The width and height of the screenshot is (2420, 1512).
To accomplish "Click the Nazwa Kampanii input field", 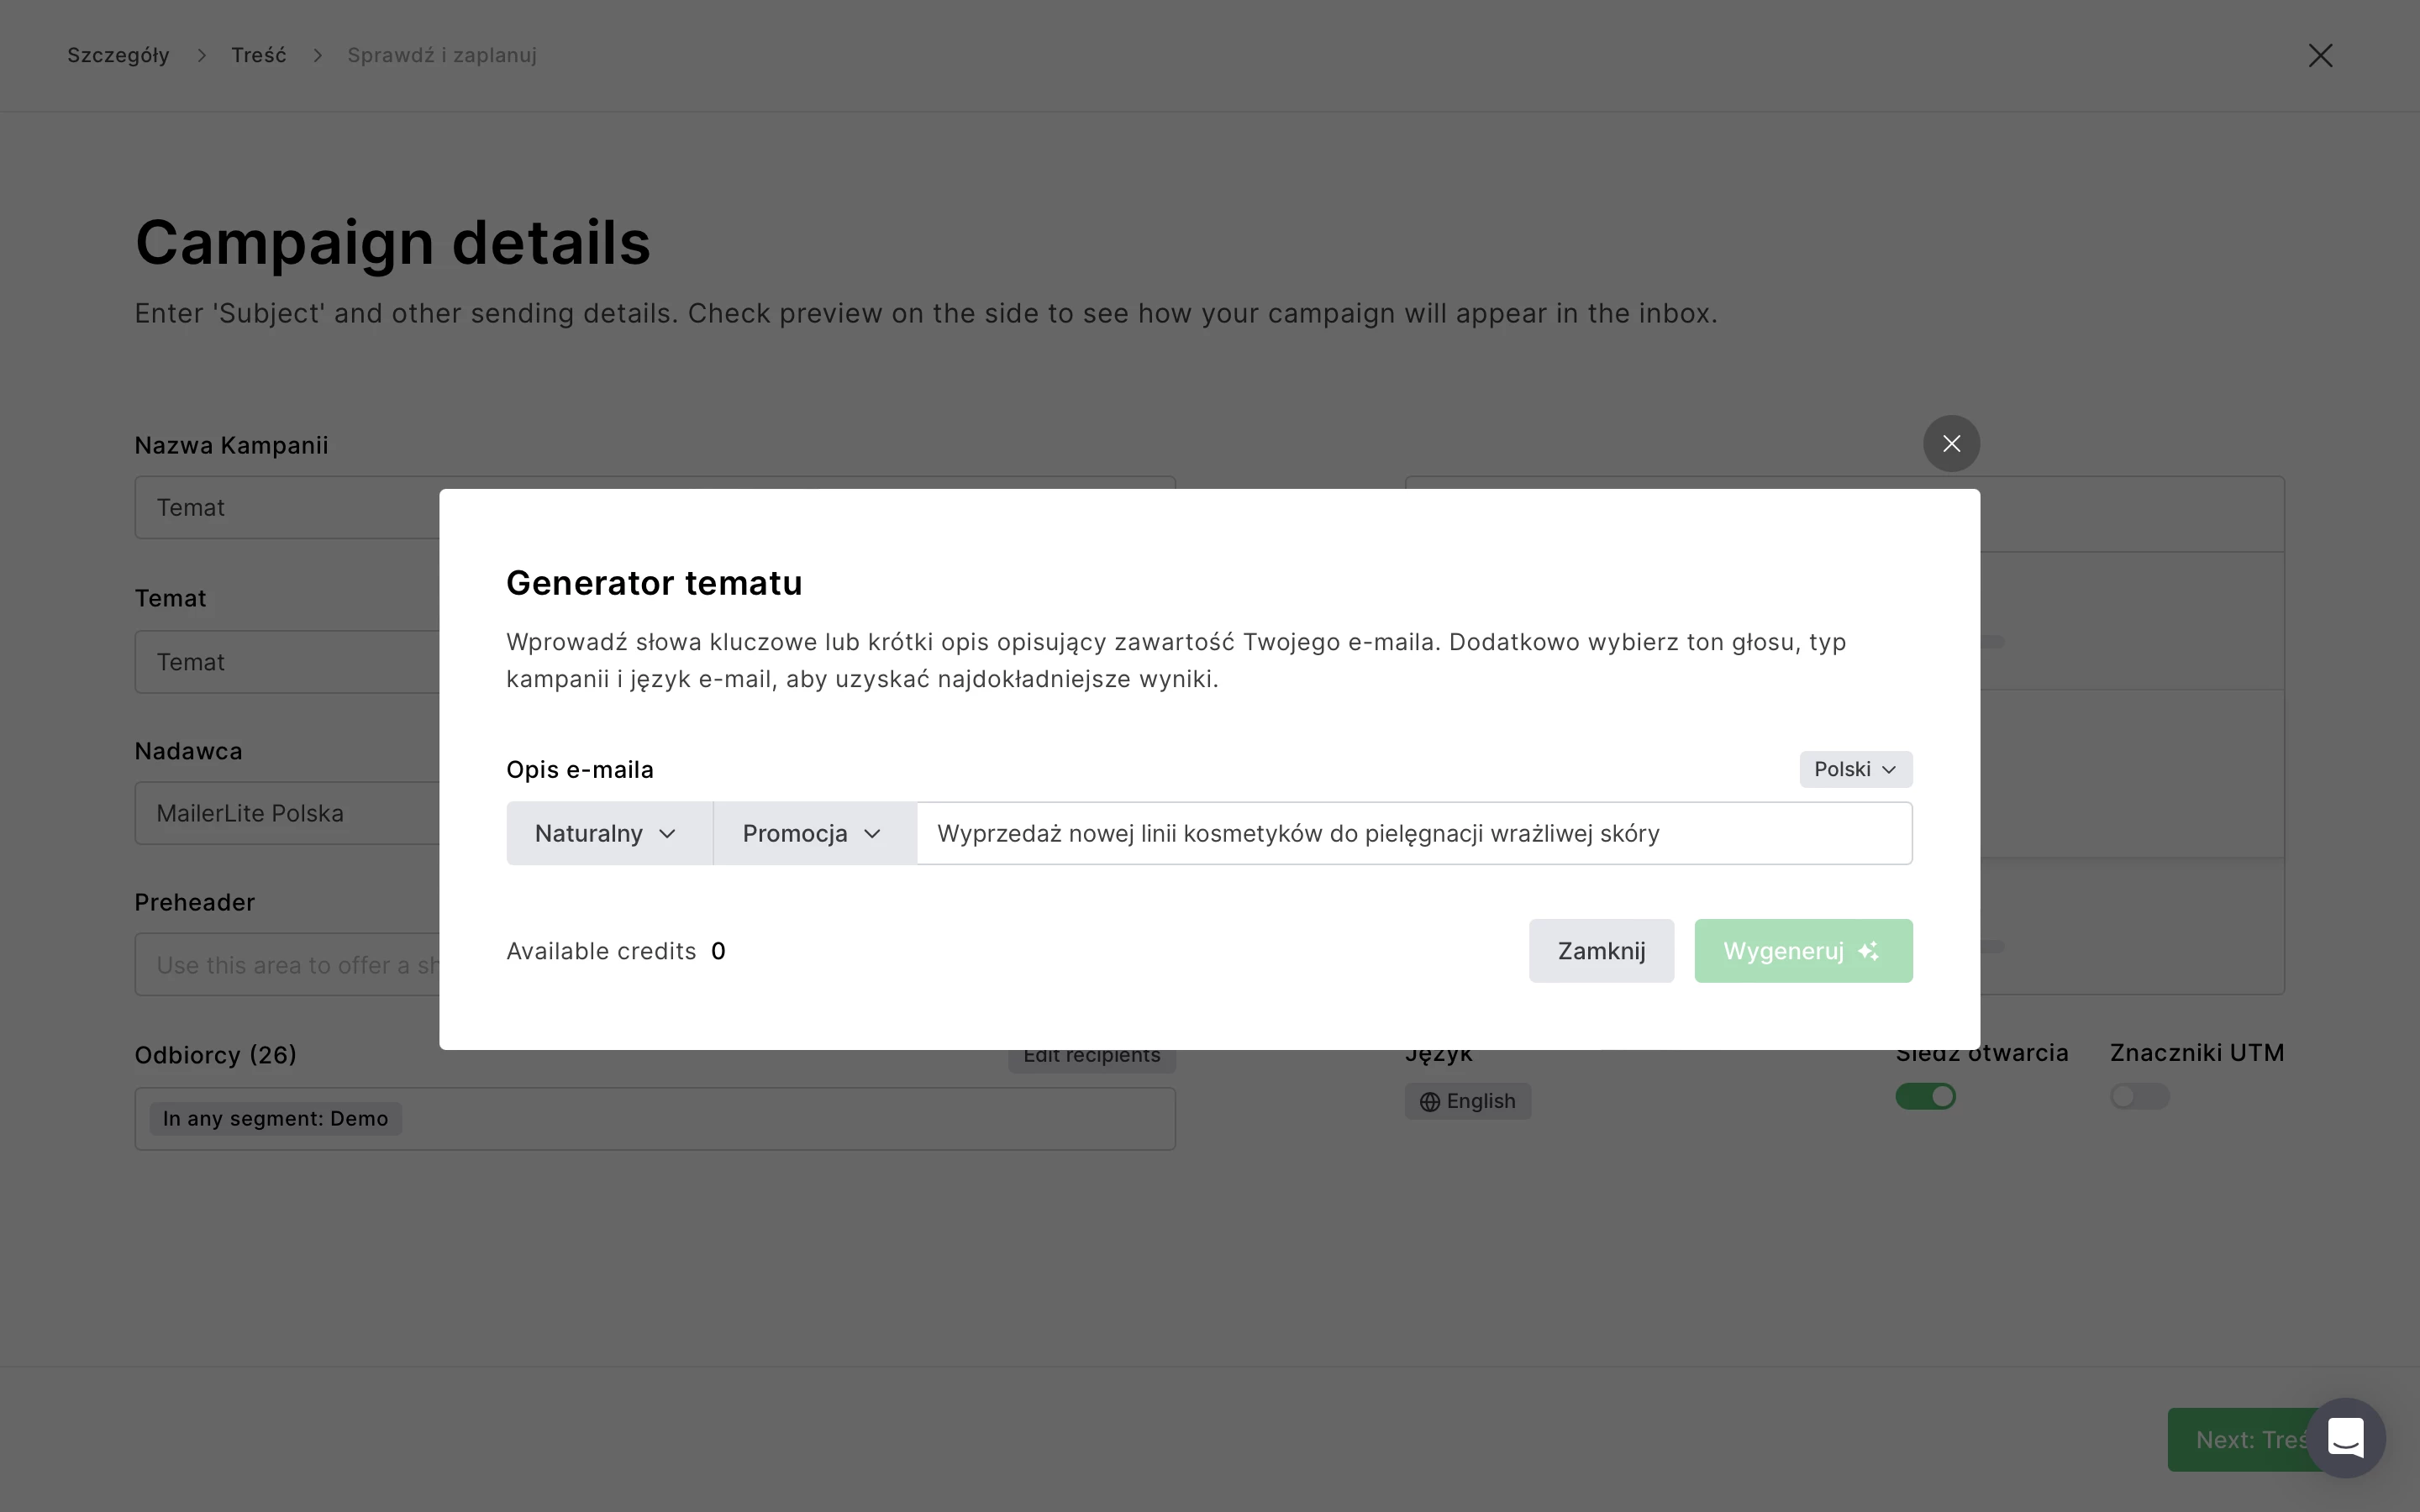I will (x=290, y=508).
